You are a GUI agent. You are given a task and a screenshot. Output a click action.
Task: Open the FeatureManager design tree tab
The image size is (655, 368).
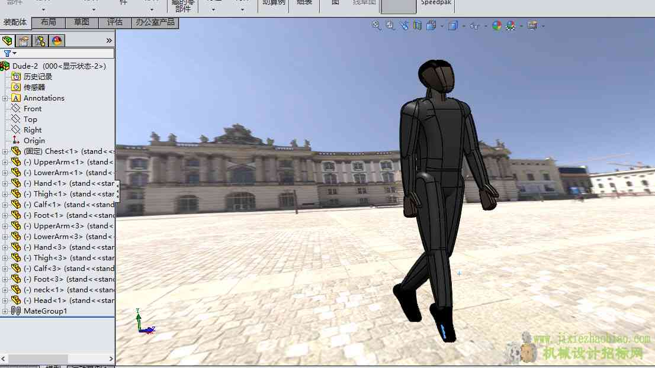tap(8, 40)
